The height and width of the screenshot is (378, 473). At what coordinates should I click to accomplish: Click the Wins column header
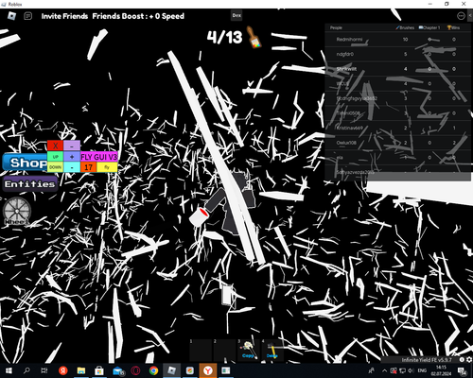coord(453,27)
